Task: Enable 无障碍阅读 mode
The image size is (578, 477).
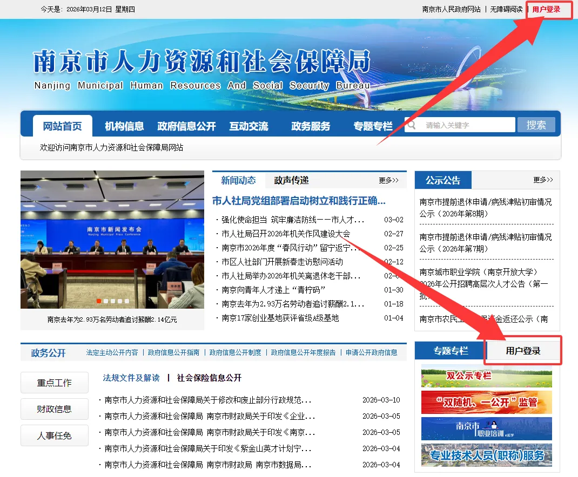Action: [x=506, y=9]
